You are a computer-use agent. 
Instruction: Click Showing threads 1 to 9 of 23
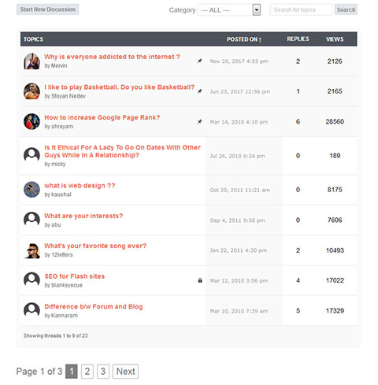pyautogui.click(x=56, y=335)
